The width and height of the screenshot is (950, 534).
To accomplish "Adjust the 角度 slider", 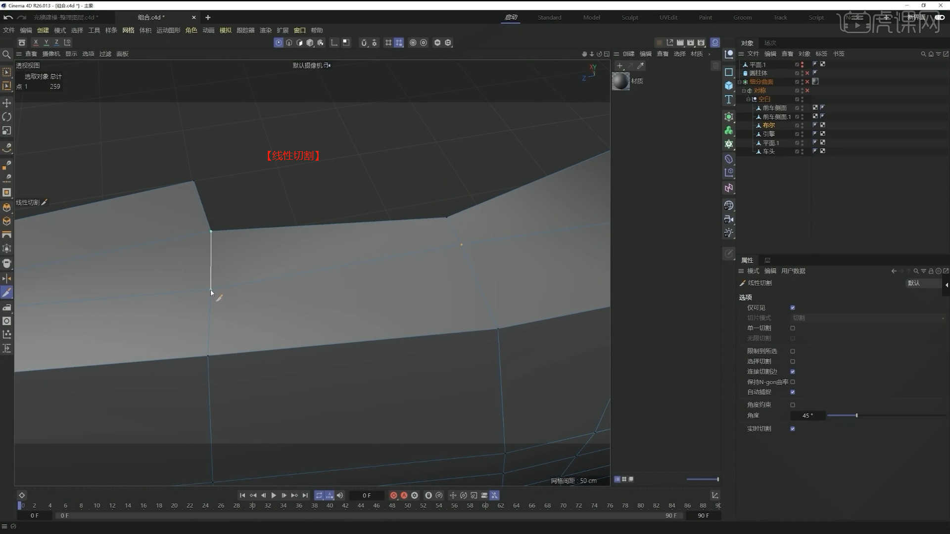I will pyautogui.click(x=856, y=416).
